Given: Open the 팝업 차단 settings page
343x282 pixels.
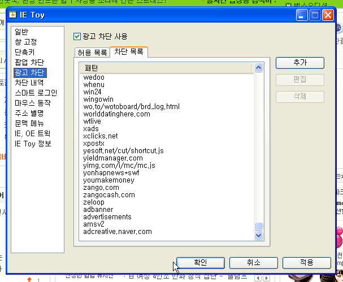Looking at the screenshot, I should coord(29,62).
